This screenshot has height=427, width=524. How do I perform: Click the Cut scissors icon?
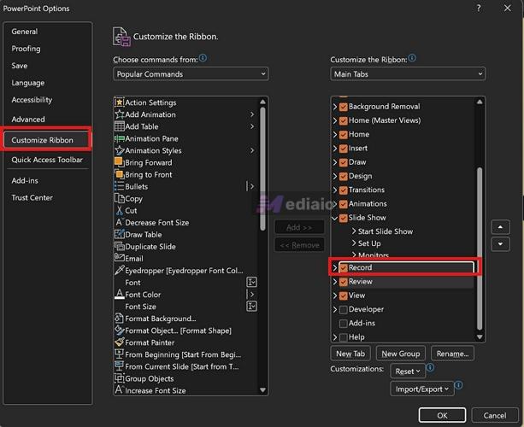tap(120, 210)
